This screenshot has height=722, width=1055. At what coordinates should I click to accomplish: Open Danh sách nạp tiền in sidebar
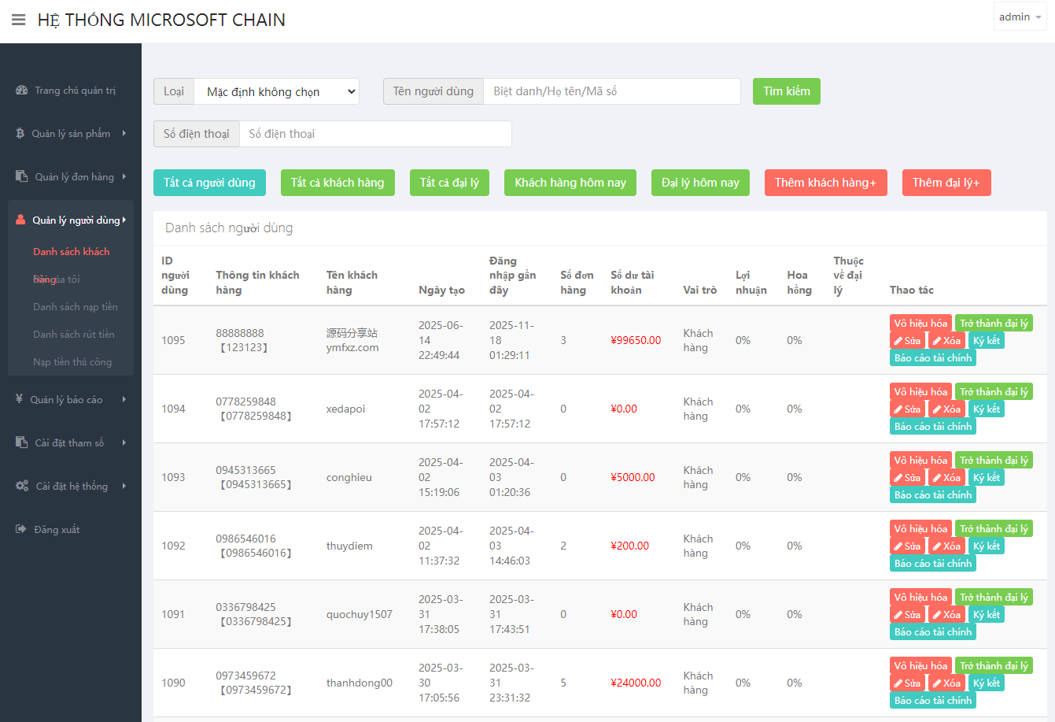[76, 307]
